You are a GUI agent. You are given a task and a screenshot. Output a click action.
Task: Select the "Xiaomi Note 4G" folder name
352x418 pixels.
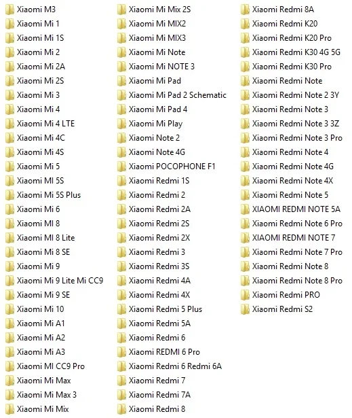[x=157, y=152]
